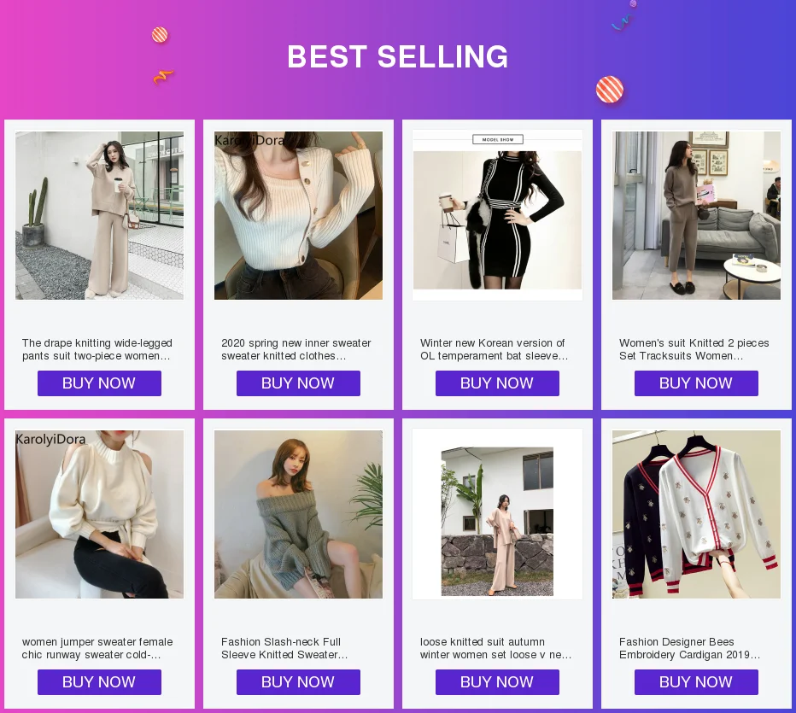Viewport: 796px width, 713px height.
Task: Click BUY NOW under loose knitted suit autumn
Action: (x=497, y=682)
